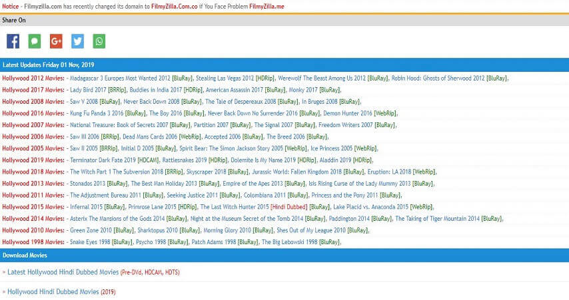Viewport: 569px width, 300px height.
Task: Open Partition 2007 BluRay
Action: [222, 125]
